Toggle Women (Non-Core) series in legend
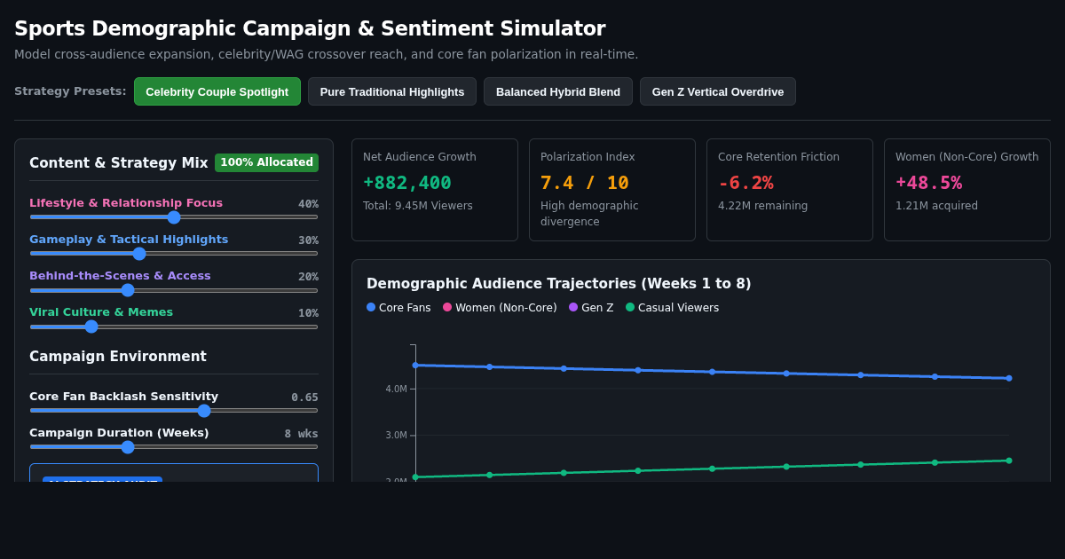1065x559 pixels. point(500,308)
